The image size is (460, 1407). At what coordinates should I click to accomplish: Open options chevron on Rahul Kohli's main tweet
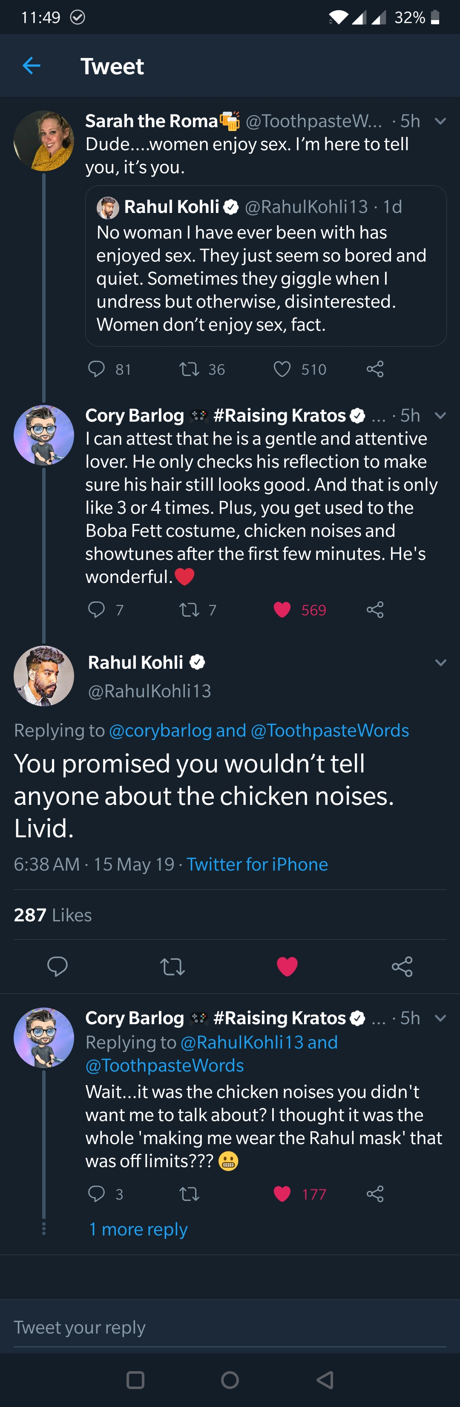440,663
